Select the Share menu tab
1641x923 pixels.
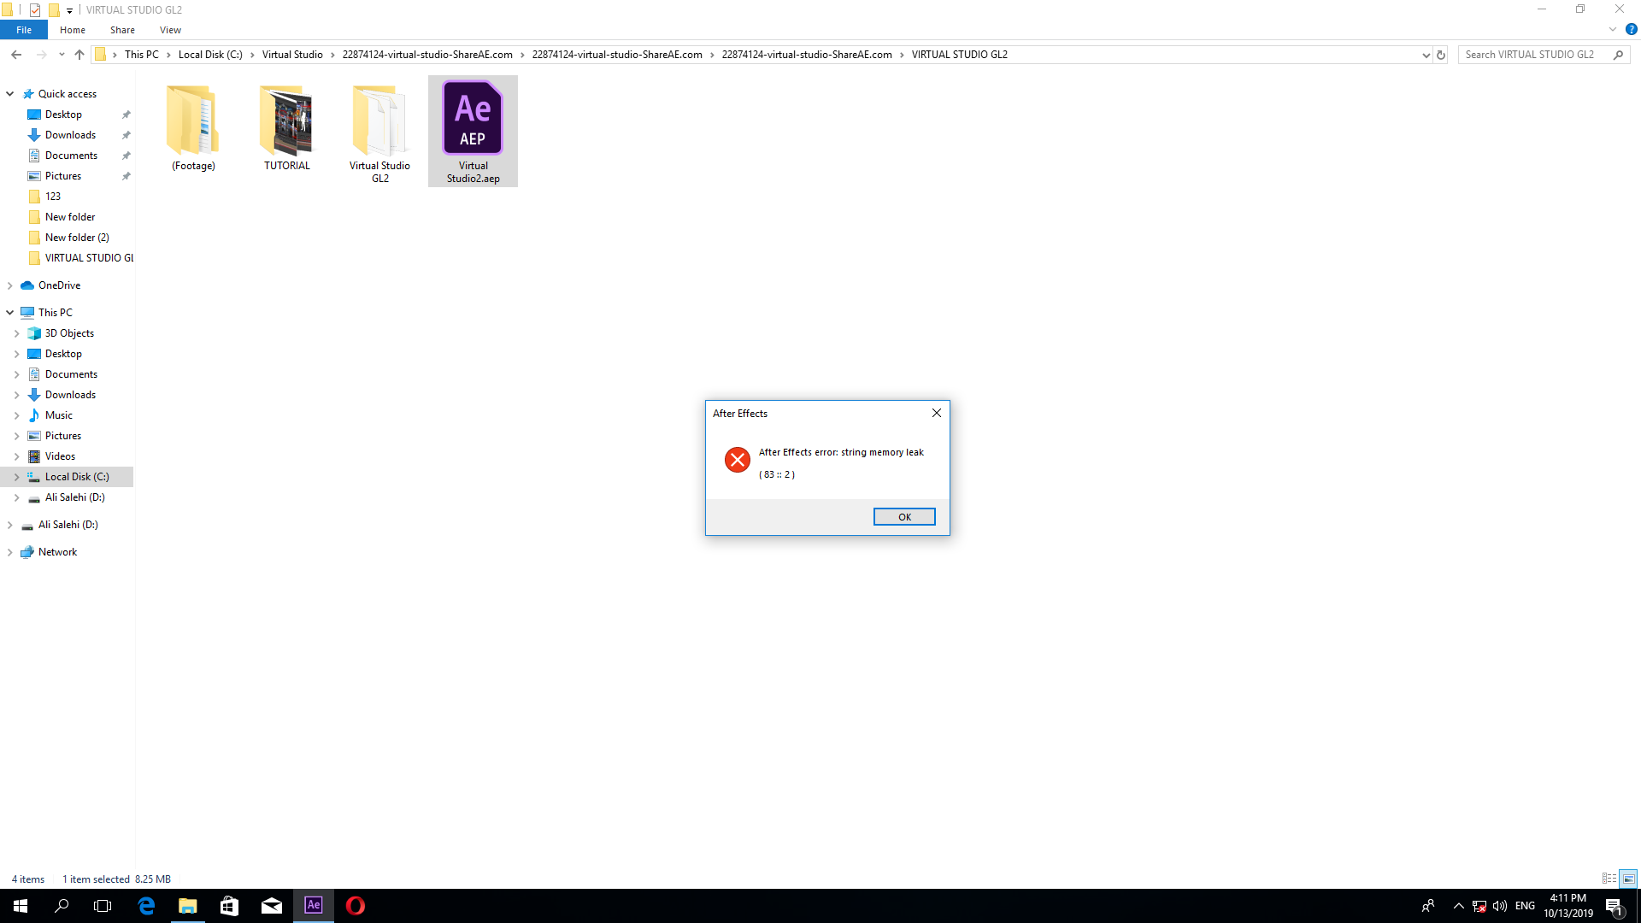point(123,29)
